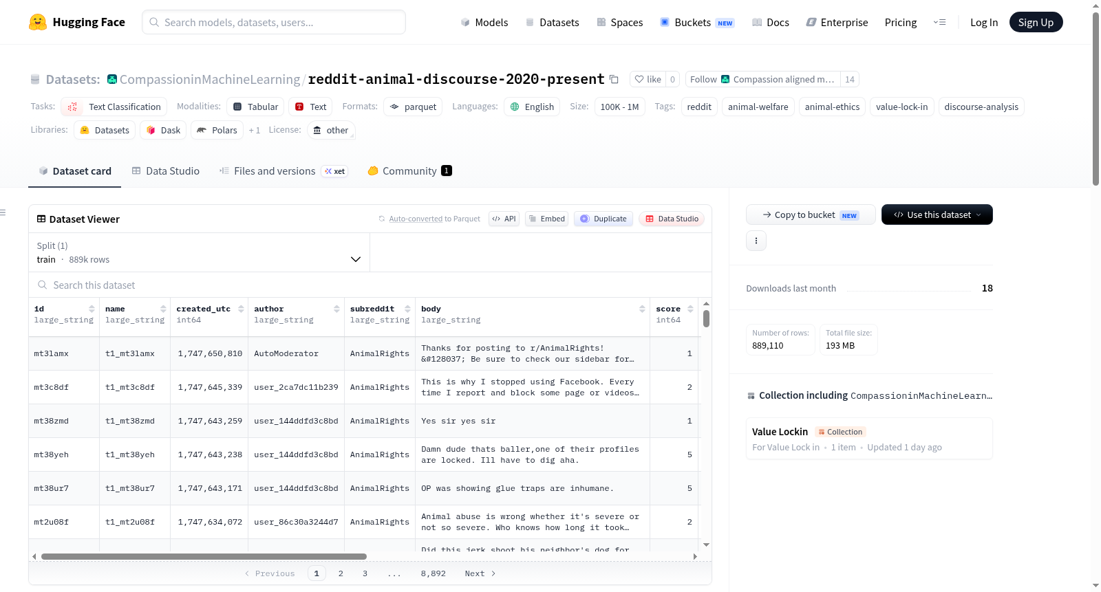Click the Log In link
This screenshot has width=1101, height=592.
(x=983, y=22)
